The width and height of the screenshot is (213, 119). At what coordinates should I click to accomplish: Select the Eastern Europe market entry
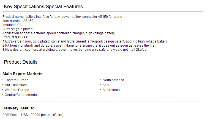[17, 80]
